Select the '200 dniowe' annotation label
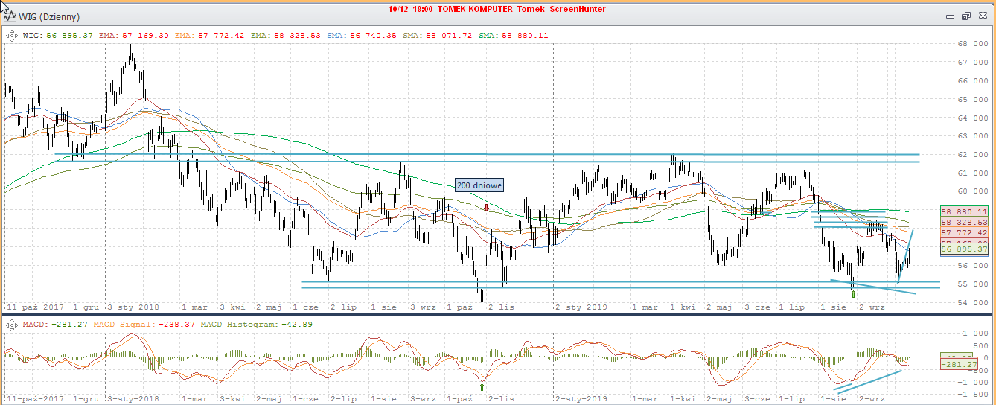996x405 pixels. tap(479, 185)
